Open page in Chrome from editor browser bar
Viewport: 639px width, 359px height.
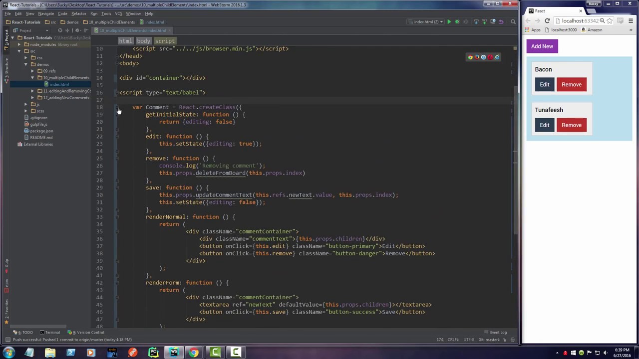coord(470,57)
